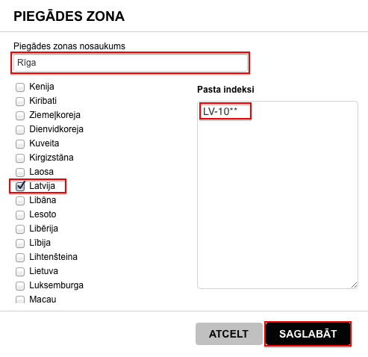The image size is (368, 357).
Task: Select the Dienvidkoreja checkbox
Action: [x=20, y=130]
